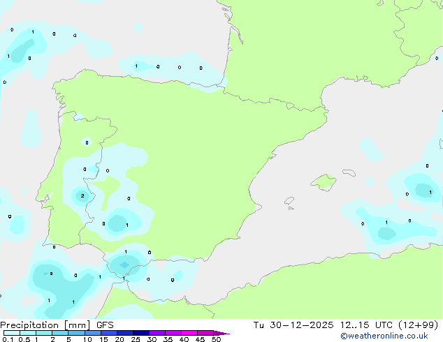Click the legend label '25'
Screen dimensions: 443x342
pyautogui.click(x=136, y=339)
